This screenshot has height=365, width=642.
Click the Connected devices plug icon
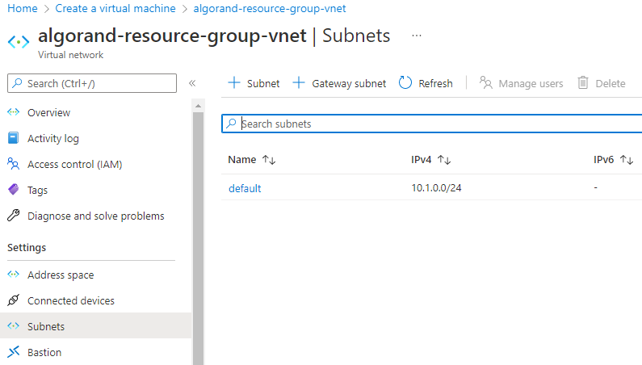tap(14, 300)
